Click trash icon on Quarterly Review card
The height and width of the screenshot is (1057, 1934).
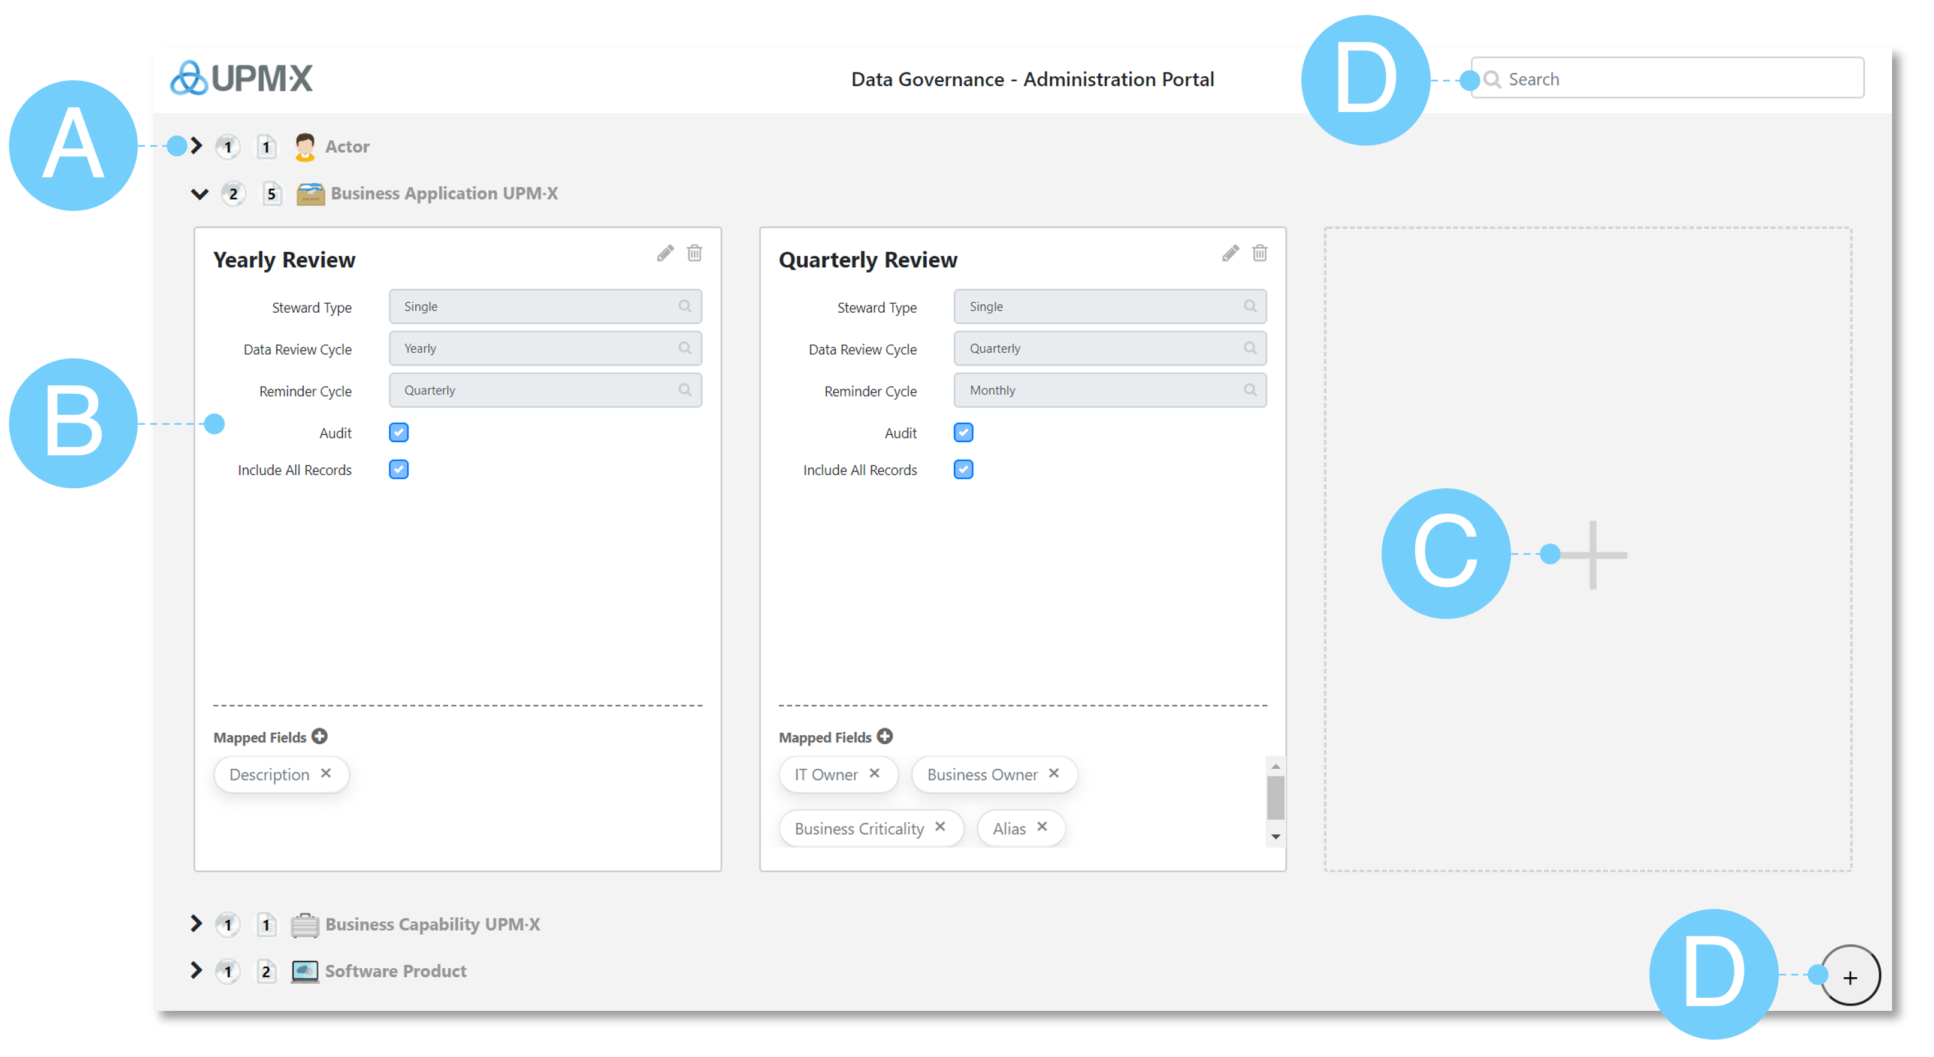pyautogui.click(x=1260, y=253)
